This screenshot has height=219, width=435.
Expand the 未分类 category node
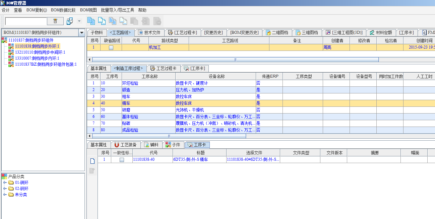(x=5, y=195)
